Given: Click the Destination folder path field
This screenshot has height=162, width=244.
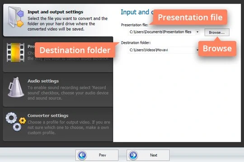Looking at the screenshot, I should tap(162, 50).
